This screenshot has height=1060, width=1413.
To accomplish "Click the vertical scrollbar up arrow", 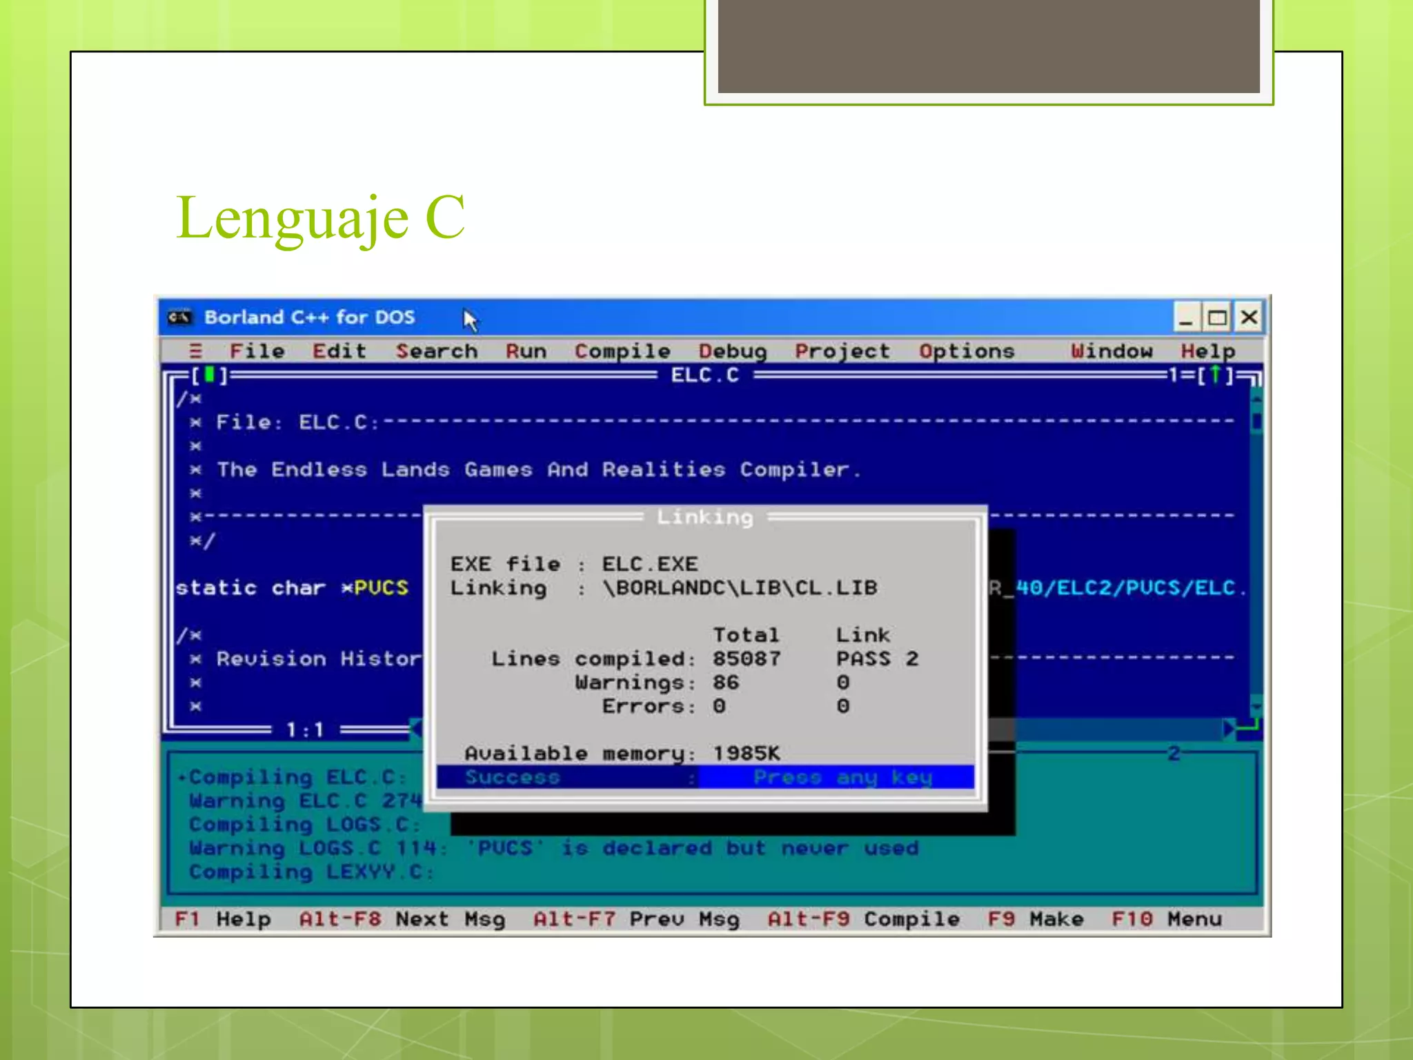I will [x=1256, y=399].
